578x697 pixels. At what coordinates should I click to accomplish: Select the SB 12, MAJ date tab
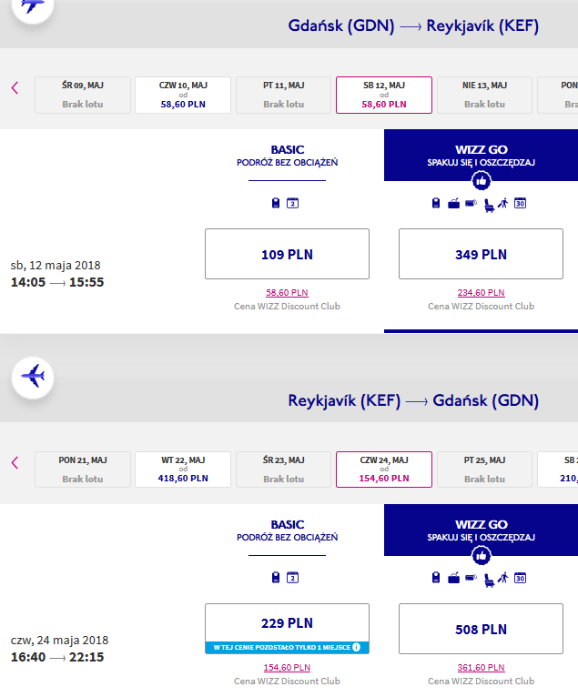(384, 95)
